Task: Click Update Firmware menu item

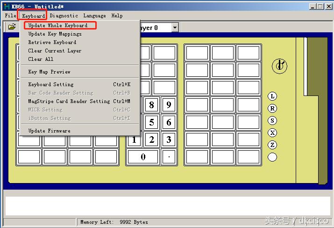Action: point(49,131)
